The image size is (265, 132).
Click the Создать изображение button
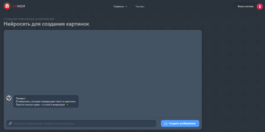click(180, 123)
